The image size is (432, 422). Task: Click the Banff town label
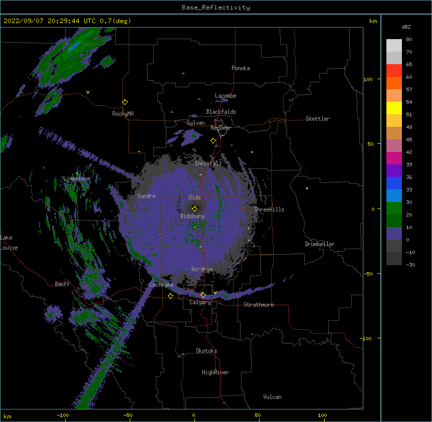[x=62, y=284]
